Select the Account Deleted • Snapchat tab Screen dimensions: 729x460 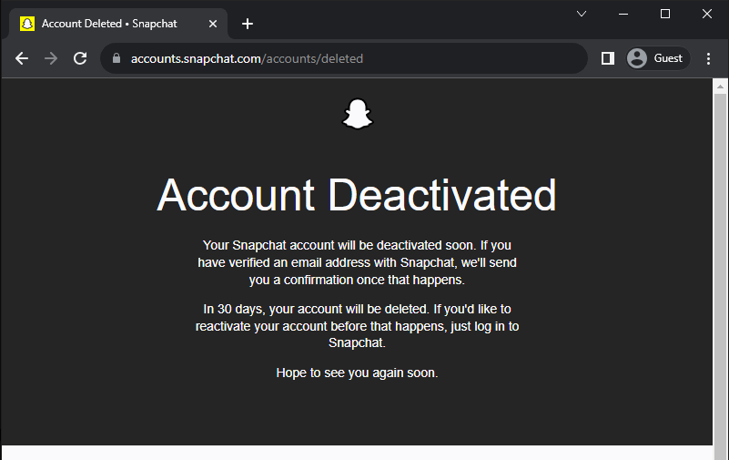click(x=118, y=24)
